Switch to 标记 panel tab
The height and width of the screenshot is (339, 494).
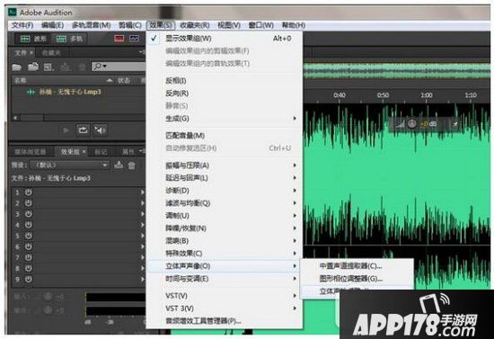click(x=101, y=152)
